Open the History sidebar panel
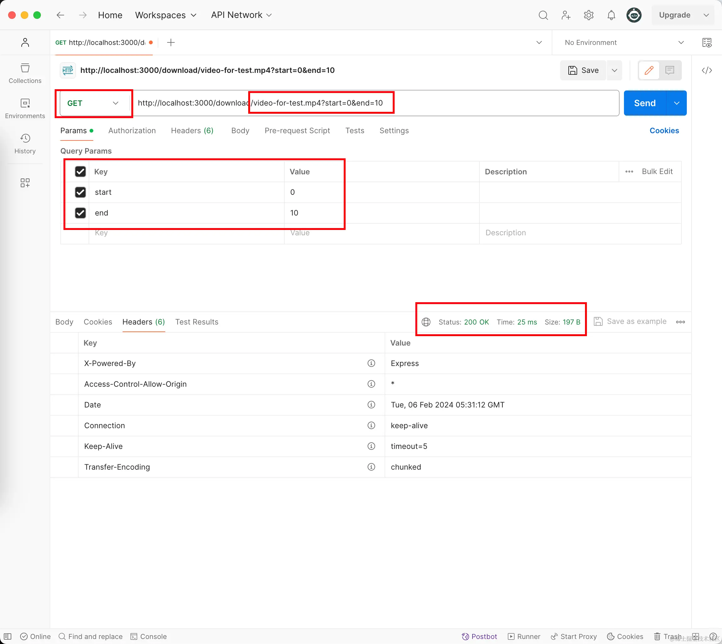The image size is (722, 644). point(25,144)
